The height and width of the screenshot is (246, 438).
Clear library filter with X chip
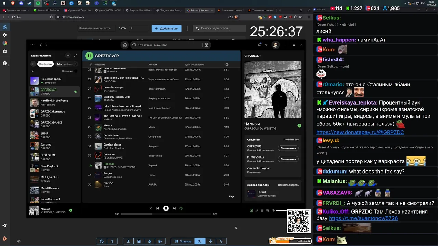(x=33, y=64)
